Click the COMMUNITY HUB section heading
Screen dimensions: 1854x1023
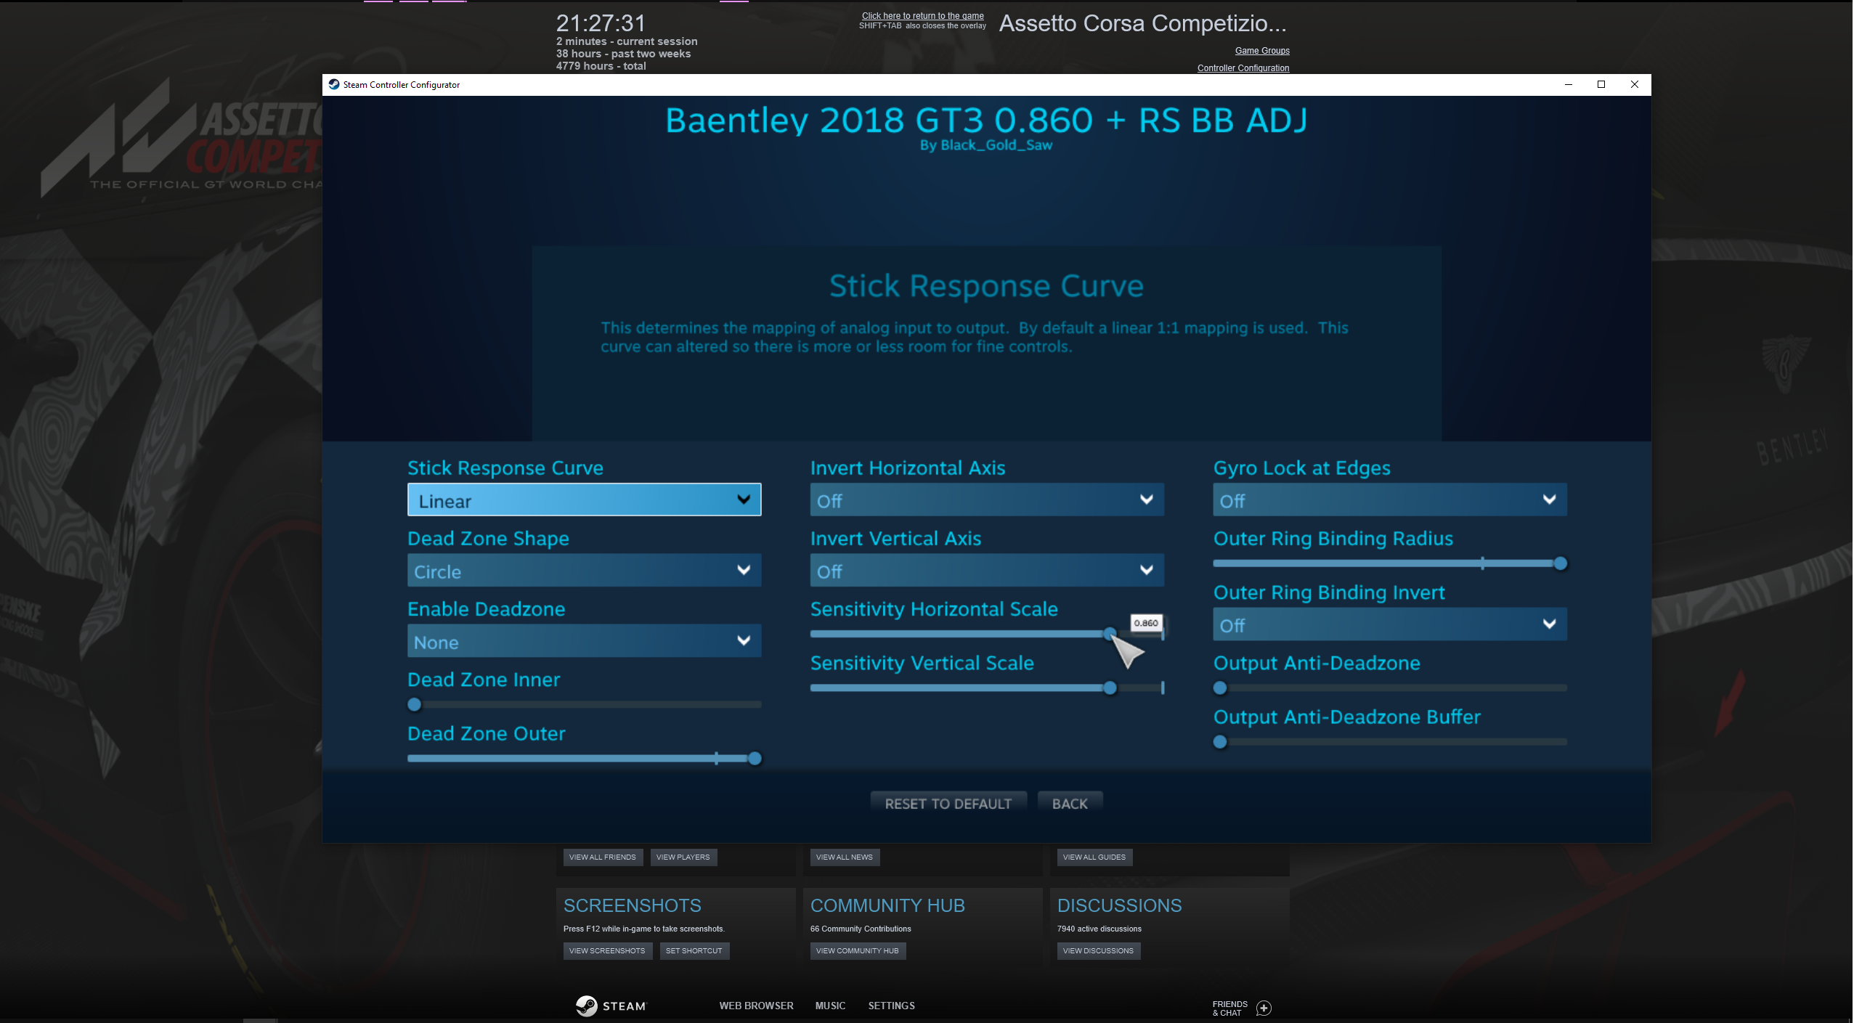[887, 905]
